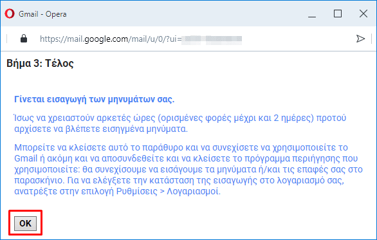Screen dimensions: 377x240
Task: Click the text "Ρυθμίσεις > Λογαριασμοί"
Action: point(167,192)
